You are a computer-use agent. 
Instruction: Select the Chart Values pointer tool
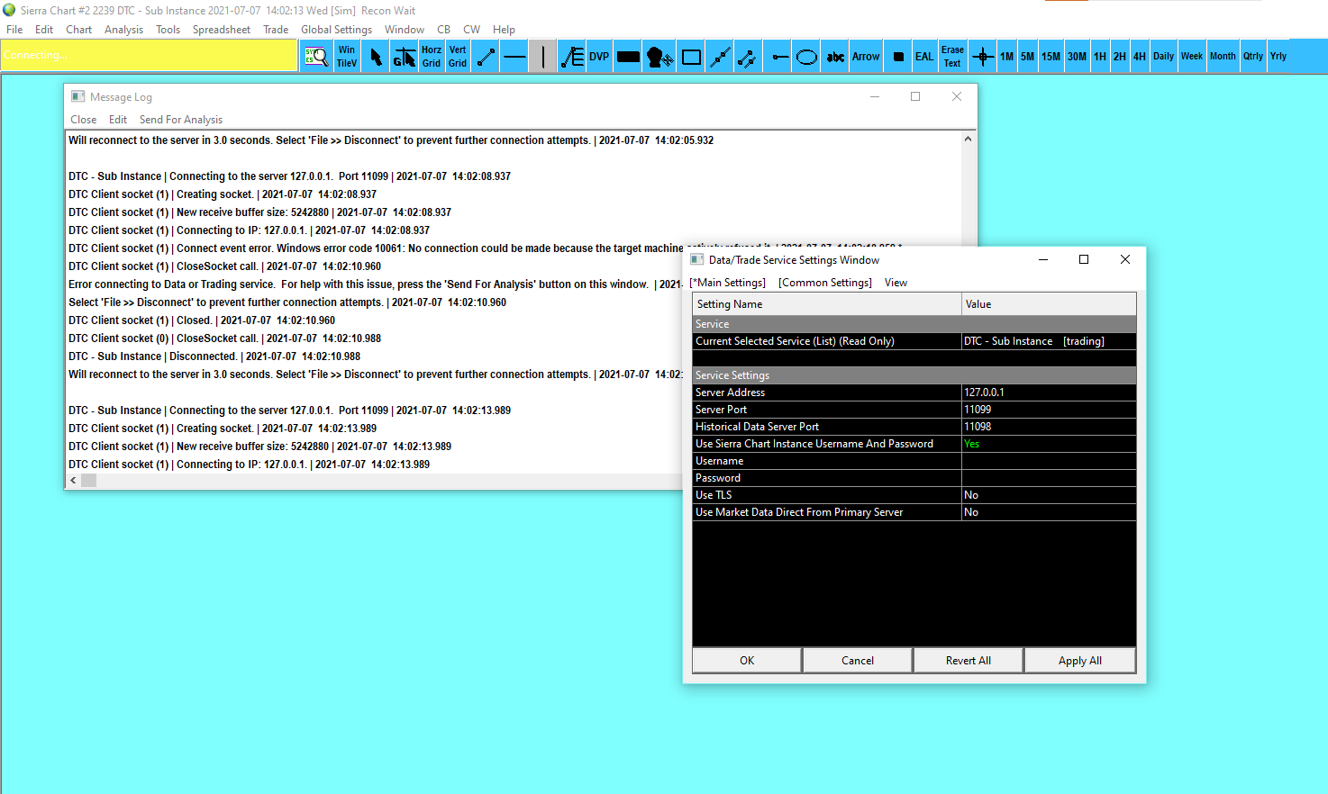405,57
